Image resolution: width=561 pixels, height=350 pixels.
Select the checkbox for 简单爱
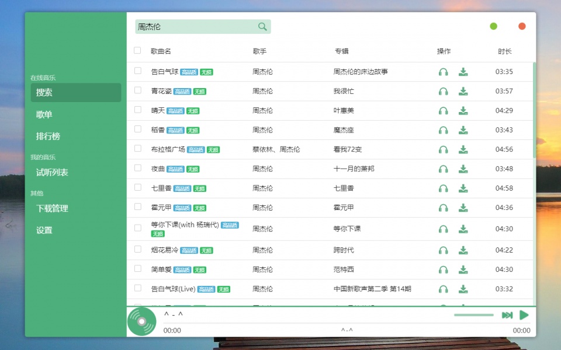coord(138,269)
